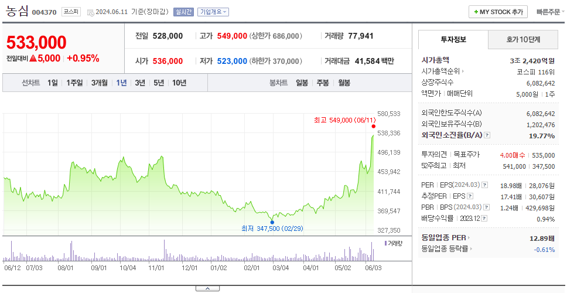Open help icon next to BPS (2024.03)
567x293 pixels.
(x=486, y=207)
